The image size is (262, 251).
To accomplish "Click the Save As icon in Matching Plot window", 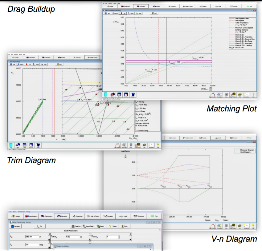I will [126, 95].
